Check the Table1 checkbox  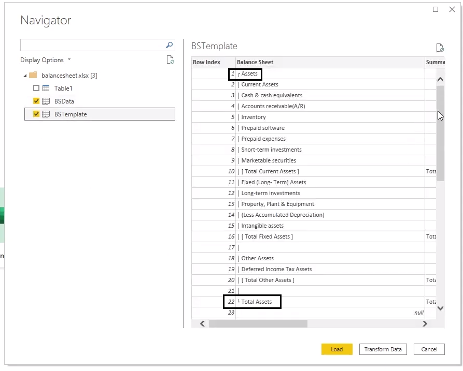[x=36, y=88]
